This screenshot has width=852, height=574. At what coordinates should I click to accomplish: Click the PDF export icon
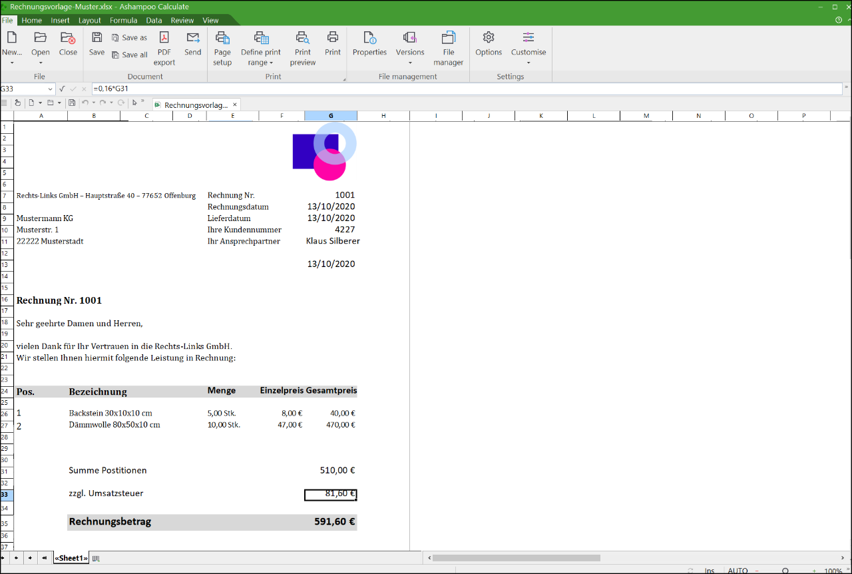(x=164, y=37)
